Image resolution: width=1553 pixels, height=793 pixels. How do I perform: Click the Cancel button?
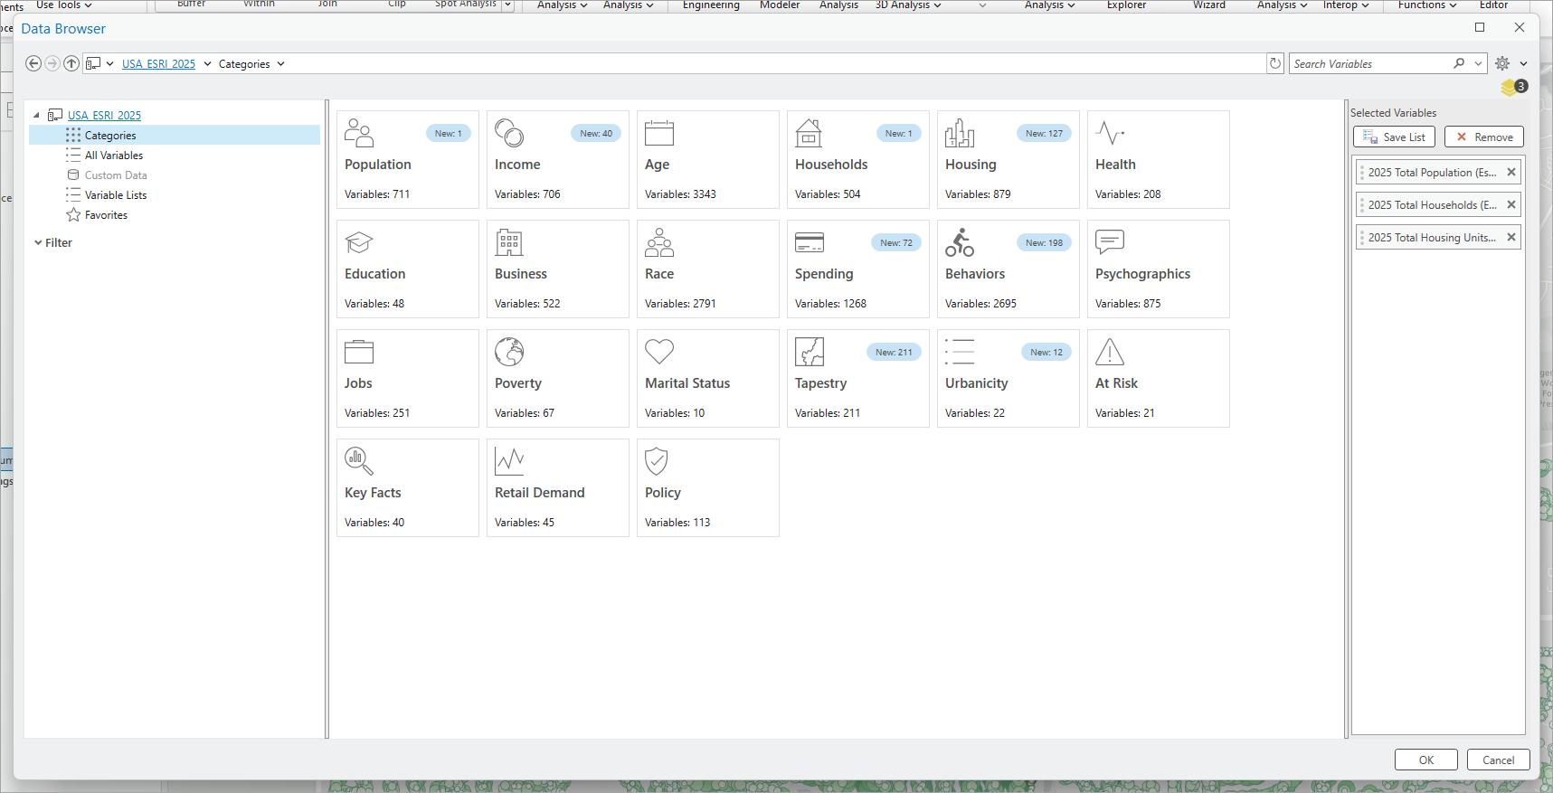point(1499,760)
